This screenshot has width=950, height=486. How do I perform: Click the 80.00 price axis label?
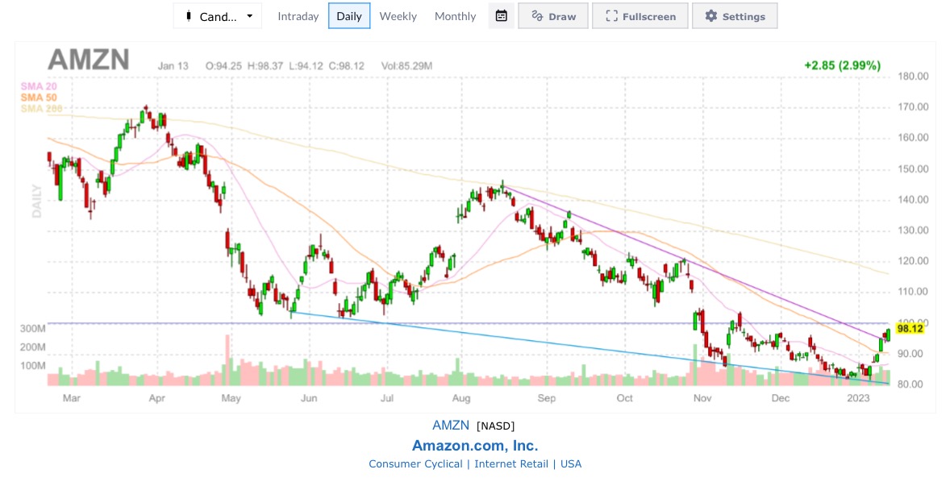[911, 385]
